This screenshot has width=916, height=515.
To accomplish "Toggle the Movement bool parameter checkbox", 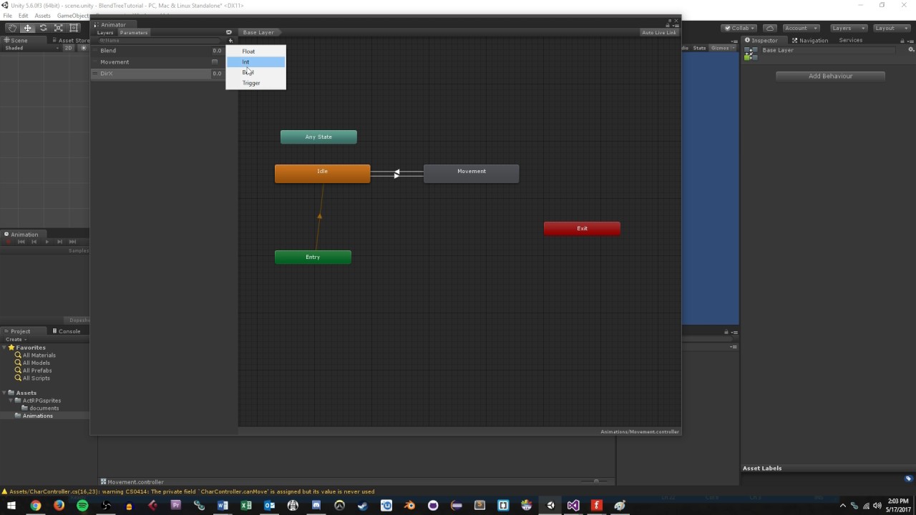I will tap(215, 62).
